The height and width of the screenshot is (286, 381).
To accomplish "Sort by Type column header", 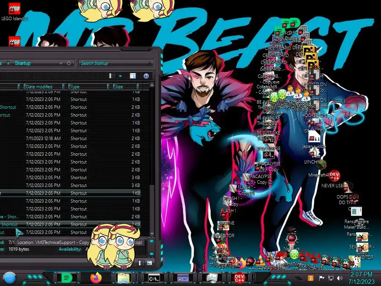I will (x=89, y=86).
